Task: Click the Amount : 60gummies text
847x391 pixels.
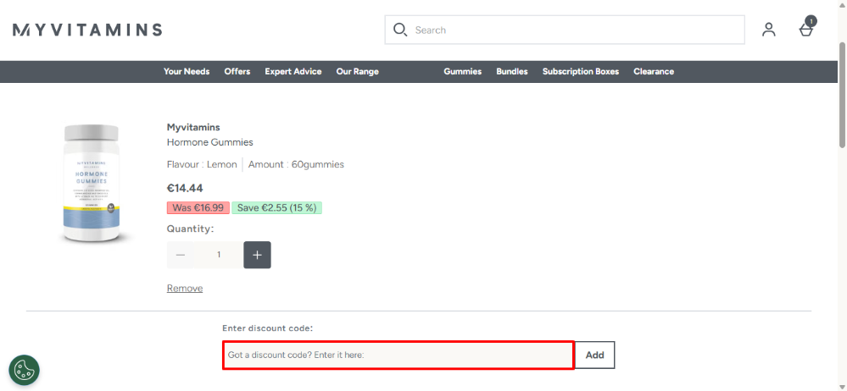Action: click(x=296, y=164)
